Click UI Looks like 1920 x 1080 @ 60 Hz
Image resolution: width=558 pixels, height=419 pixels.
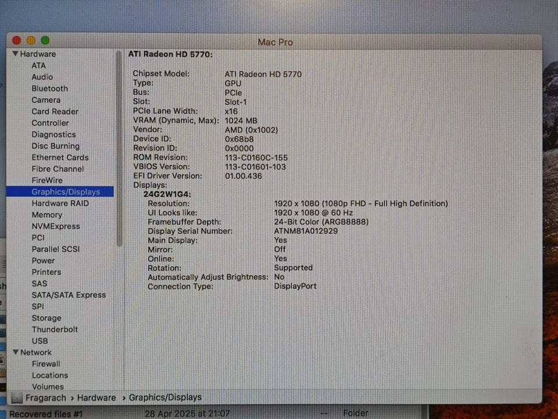point(313,213)
